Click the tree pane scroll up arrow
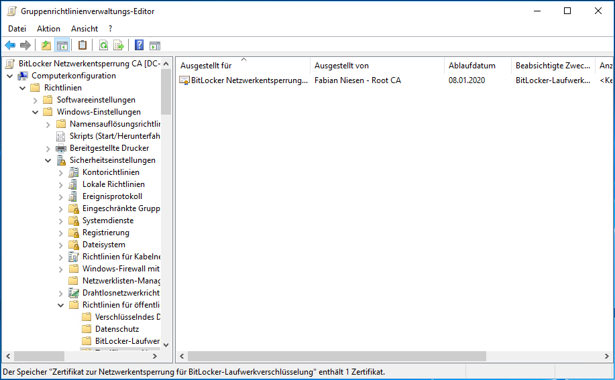The width and height of the screenshot is (615, 380). tap(166, 64)
